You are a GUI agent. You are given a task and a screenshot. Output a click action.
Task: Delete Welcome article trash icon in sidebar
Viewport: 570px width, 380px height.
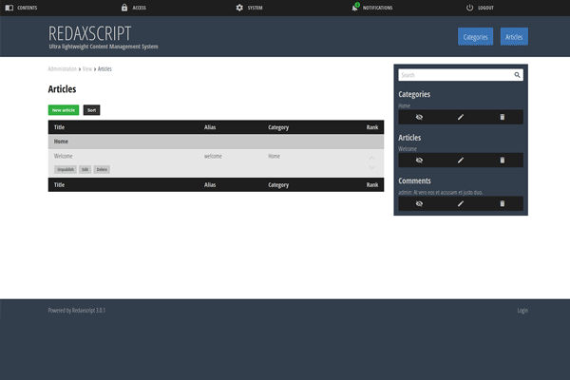503,161
